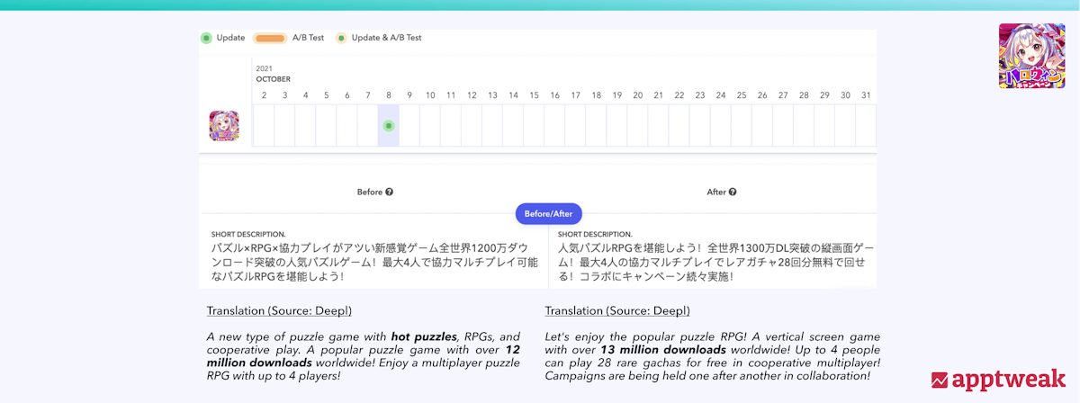1080x403 pixels.
Task: Click the Before short description text
Action: (x=373, y=261)
